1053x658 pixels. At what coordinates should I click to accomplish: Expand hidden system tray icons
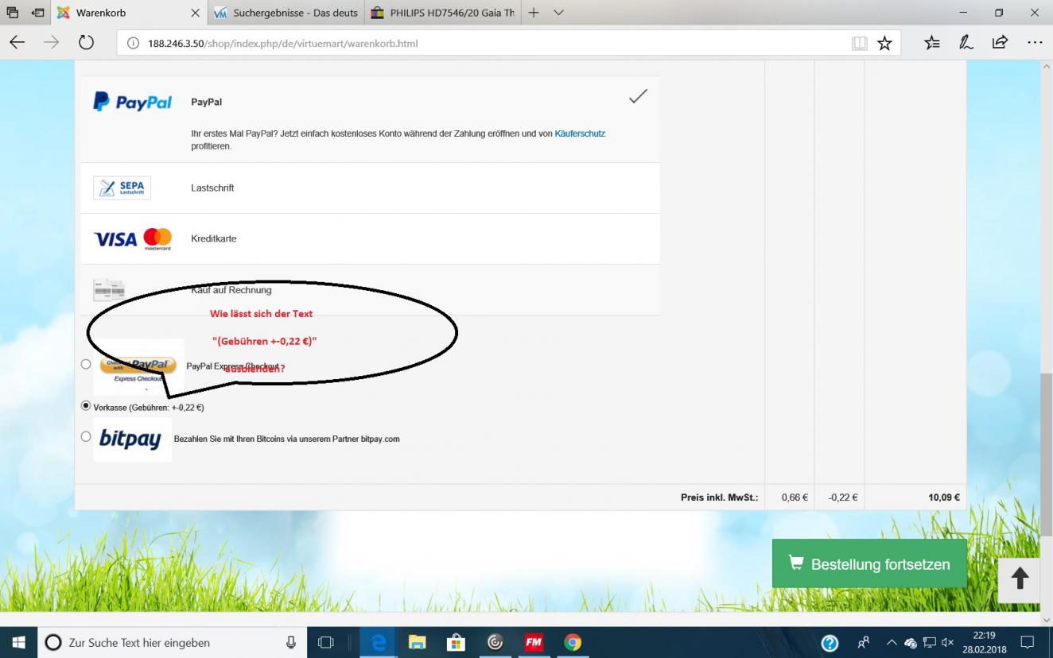coord(891,642)
